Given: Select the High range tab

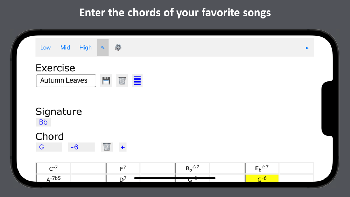Looking at the screenshot, I should pos(85,48).
